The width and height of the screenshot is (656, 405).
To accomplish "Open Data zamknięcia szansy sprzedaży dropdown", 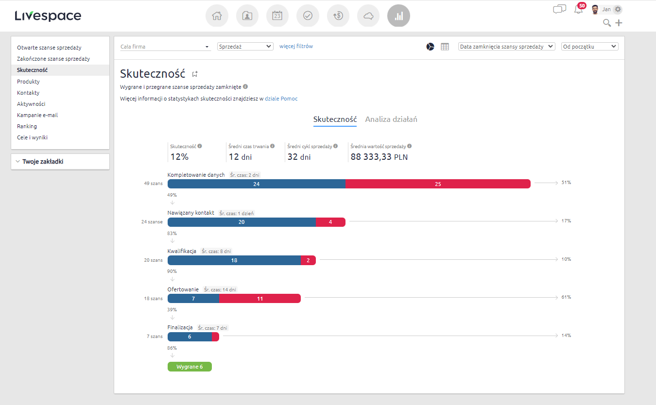I will tap(506, 47).
